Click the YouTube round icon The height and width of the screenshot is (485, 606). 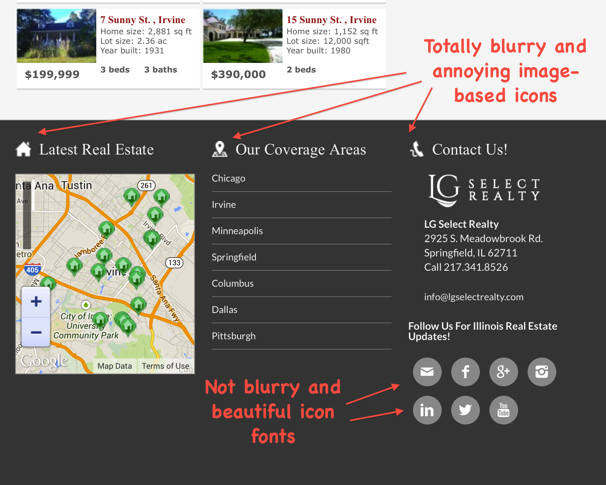(503, 410)
